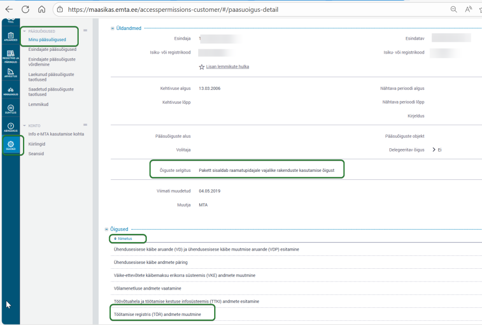
Task: Select Esindajate pääsuõigused menu item
Action: [52, 49]
